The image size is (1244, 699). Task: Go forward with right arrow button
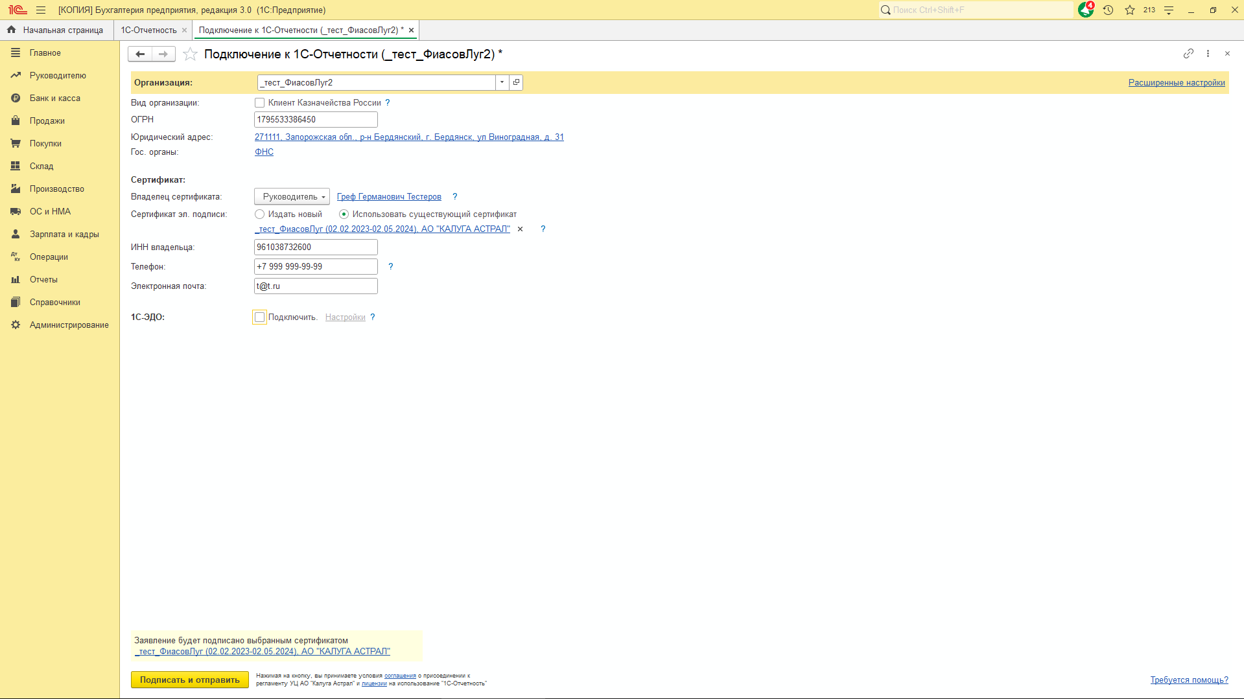point(163,54)
